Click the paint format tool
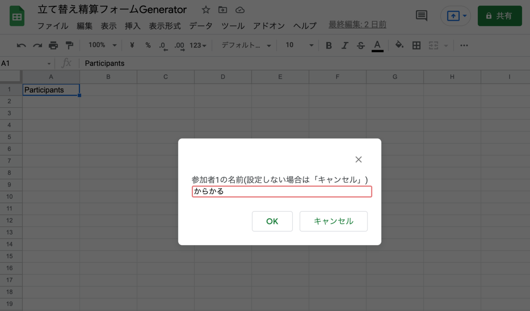530x311 pixels. pyautogui.click(x=69, y=45)
